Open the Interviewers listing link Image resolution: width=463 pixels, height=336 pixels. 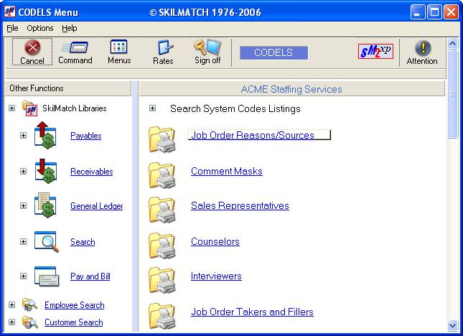(x=216, y=276)
